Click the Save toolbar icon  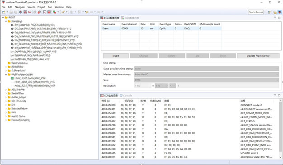click(11, 12)
